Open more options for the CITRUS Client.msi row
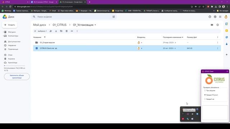The height and width of the screenshot is (129, 230). coord(217,48)
